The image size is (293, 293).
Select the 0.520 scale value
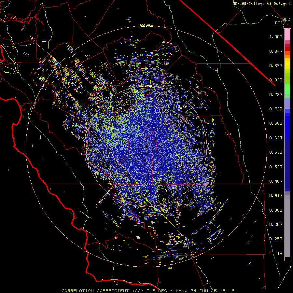click(x=276, y=167)
